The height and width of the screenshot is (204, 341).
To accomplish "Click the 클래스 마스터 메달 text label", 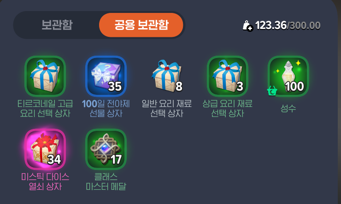I will point(106,181).
